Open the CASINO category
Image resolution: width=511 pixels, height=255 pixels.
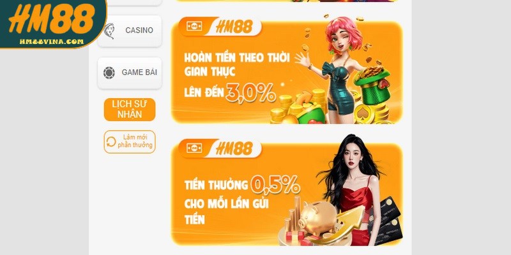[130, 31]
